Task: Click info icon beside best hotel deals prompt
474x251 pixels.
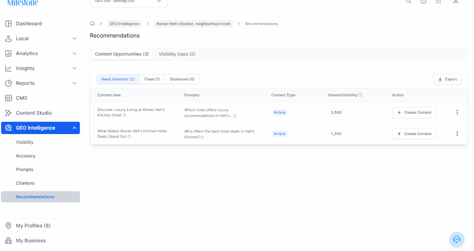Action: pyautogui.click(x=202, y=137)
